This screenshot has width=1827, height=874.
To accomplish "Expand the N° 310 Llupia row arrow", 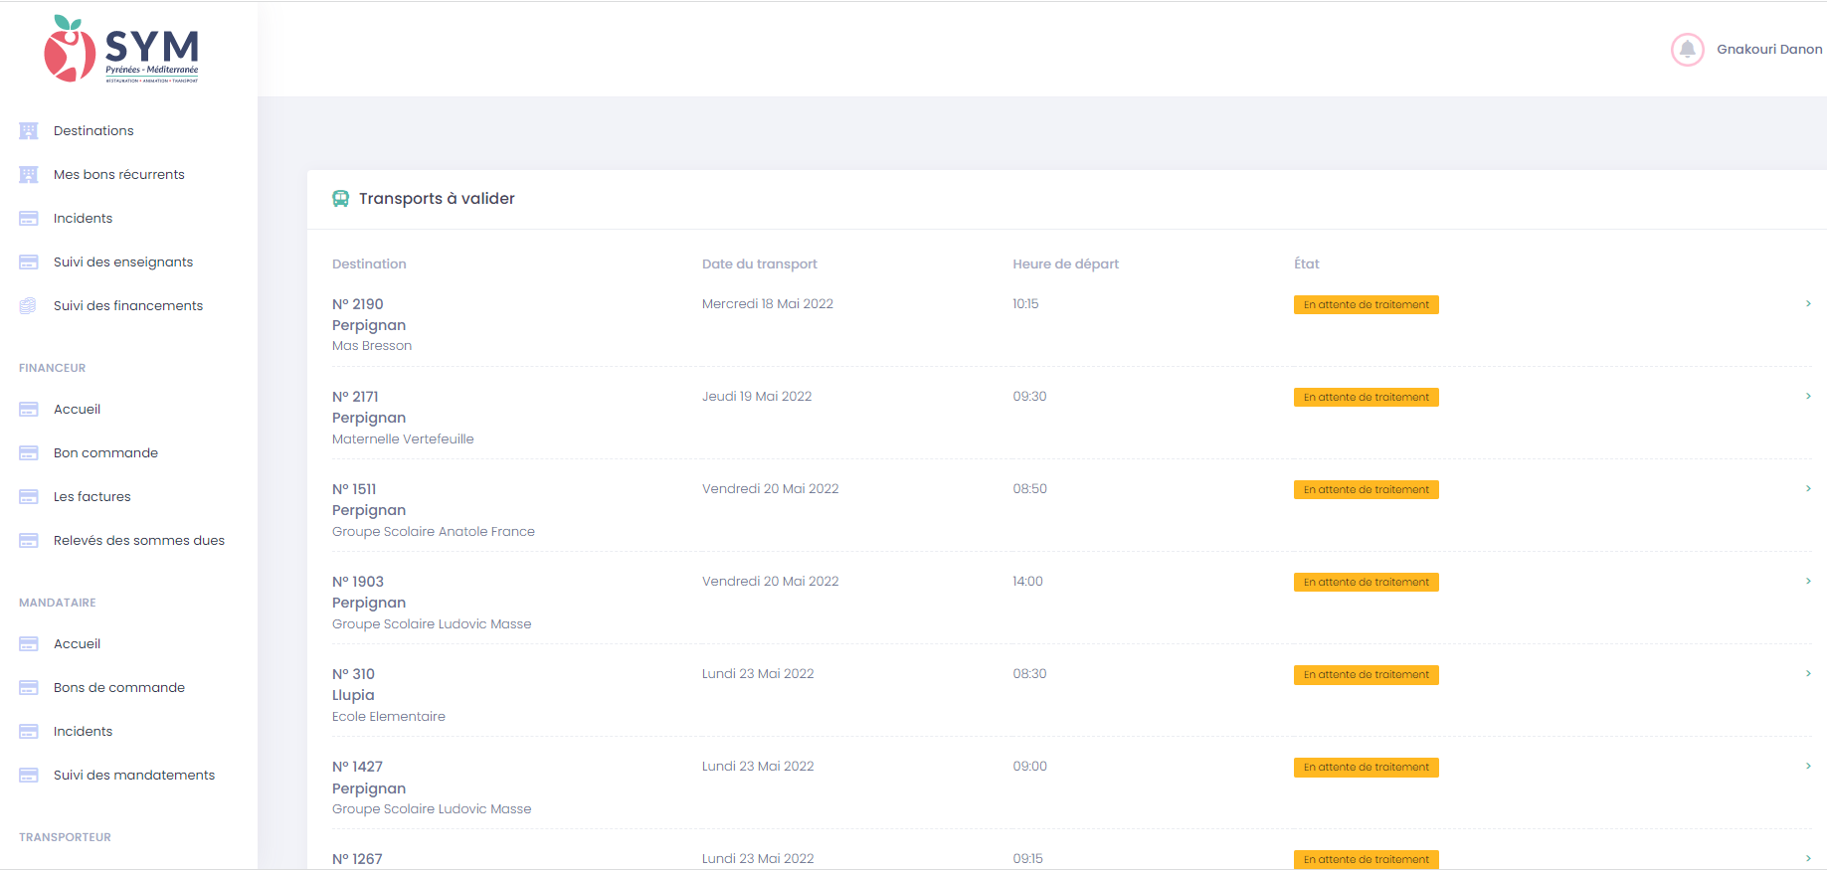I will 1807,674.
